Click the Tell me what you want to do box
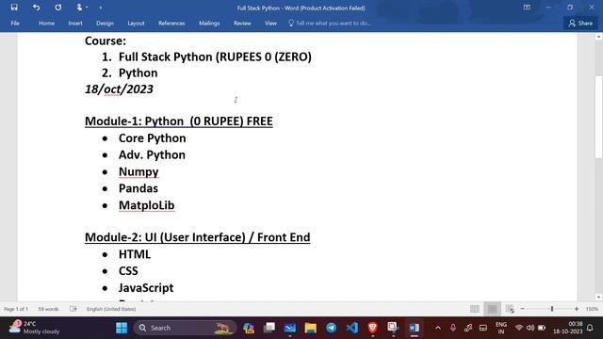 point(330,23)
